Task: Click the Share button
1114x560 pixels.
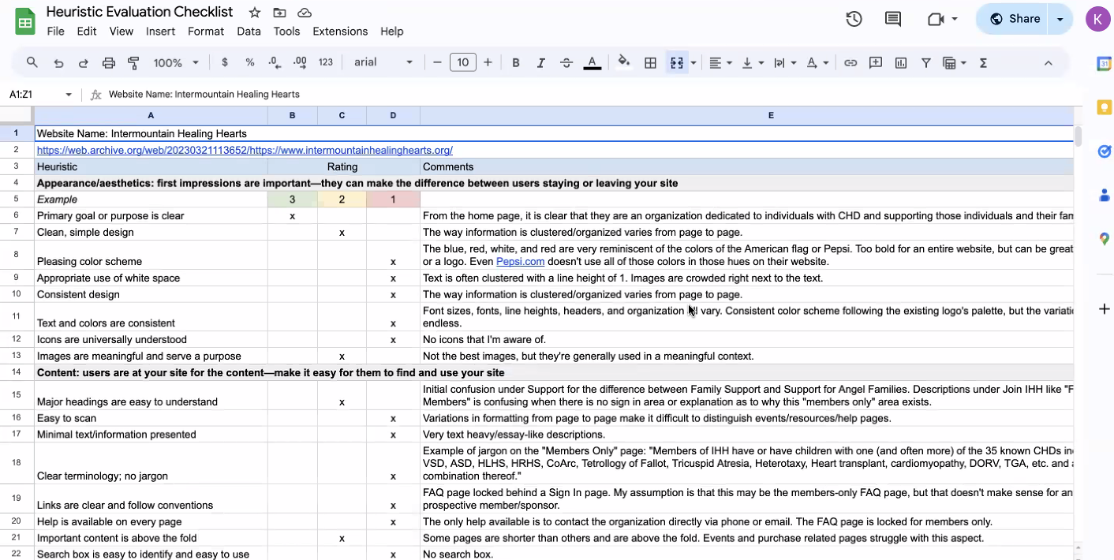Action: [x=1014, y=19]
